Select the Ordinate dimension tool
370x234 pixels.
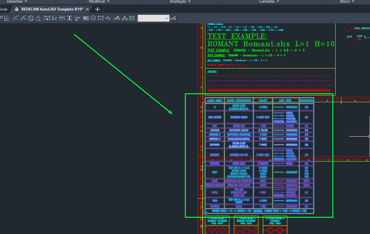[x=7, y=18]
